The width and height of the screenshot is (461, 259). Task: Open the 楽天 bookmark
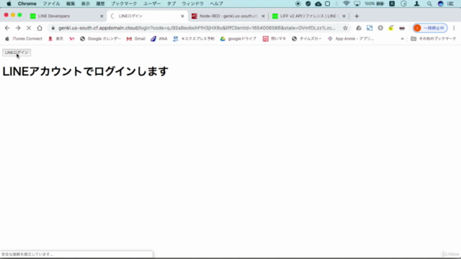click(56, 39)
